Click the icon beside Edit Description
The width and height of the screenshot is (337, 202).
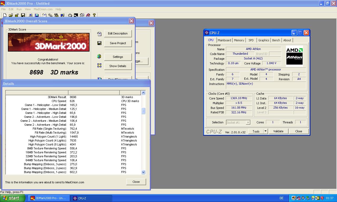[99, 34]
